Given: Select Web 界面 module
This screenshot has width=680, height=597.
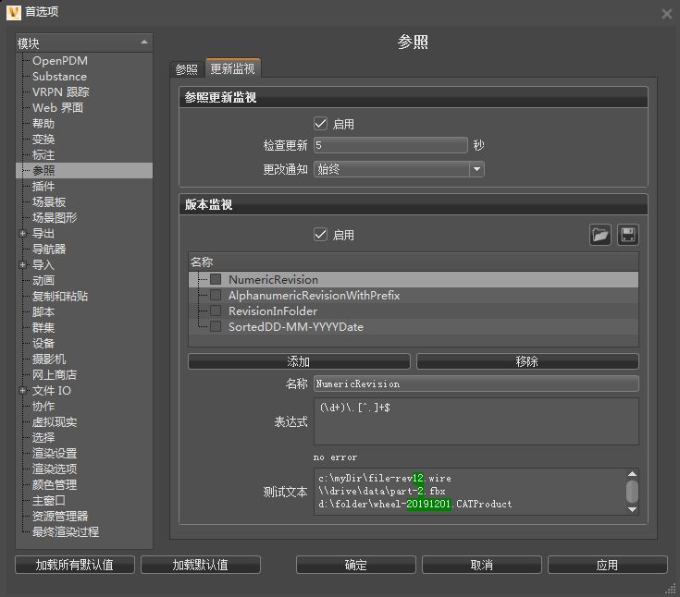Looking at the screenshot, I should 57,107.
